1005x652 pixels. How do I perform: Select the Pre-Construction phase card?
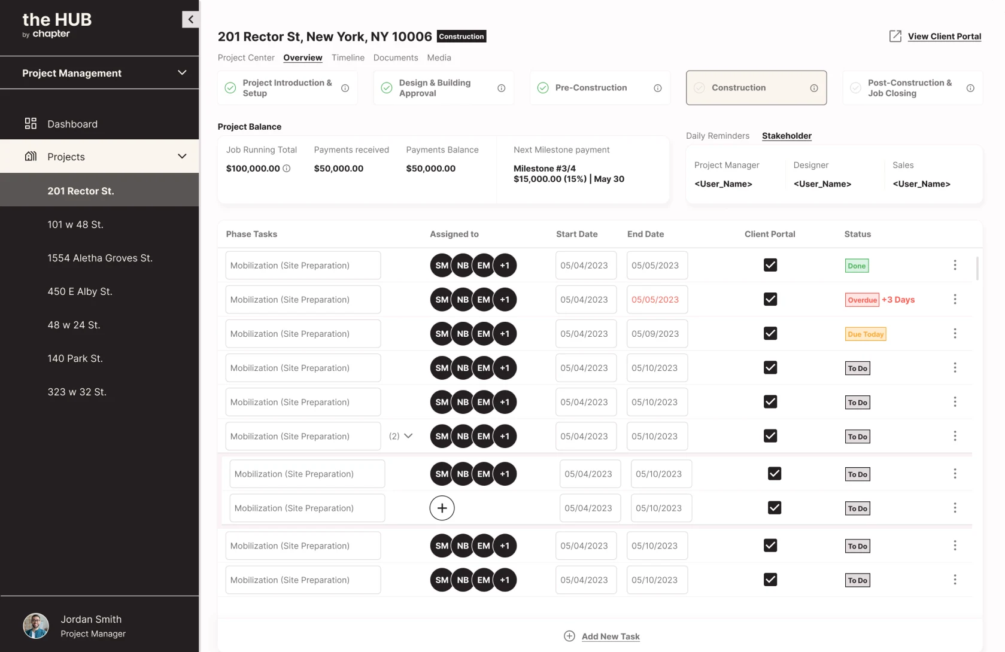[x=600, y=88]
